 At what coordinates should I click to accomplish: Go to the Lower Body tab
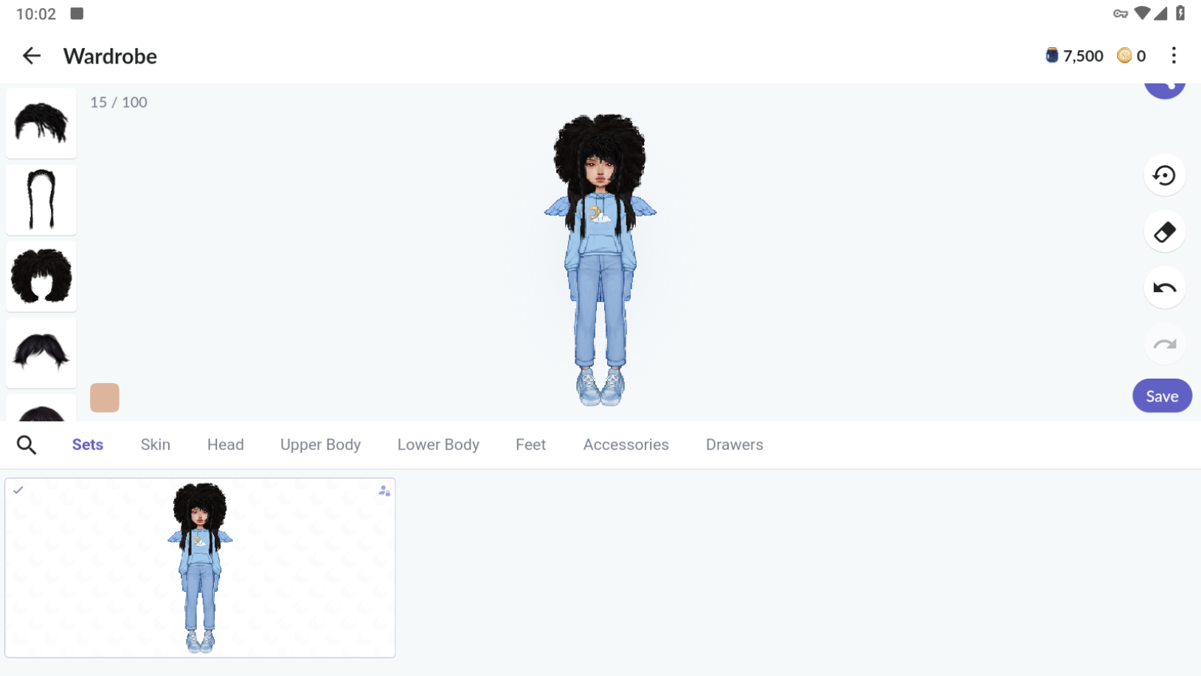pyautogui.click(x=438, y=445)
